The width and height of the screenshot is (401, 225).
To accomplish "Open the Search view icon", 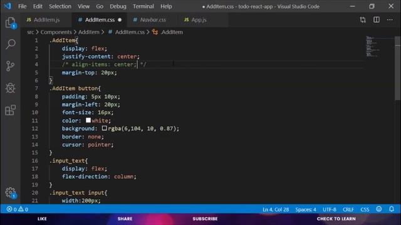I will 10,44.
